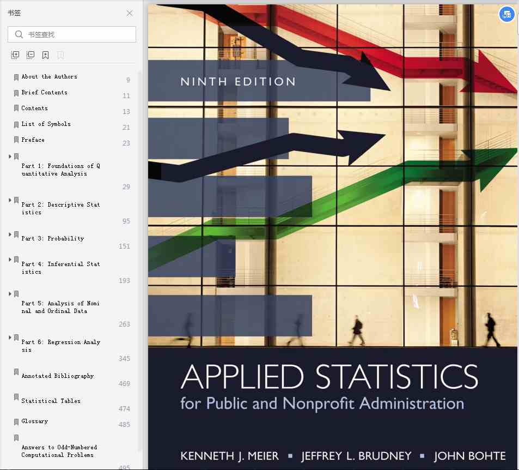Click the bookmark icon beside Annotated Bibliography
This screenshot has width=519, height=470.
pos(16,372)
